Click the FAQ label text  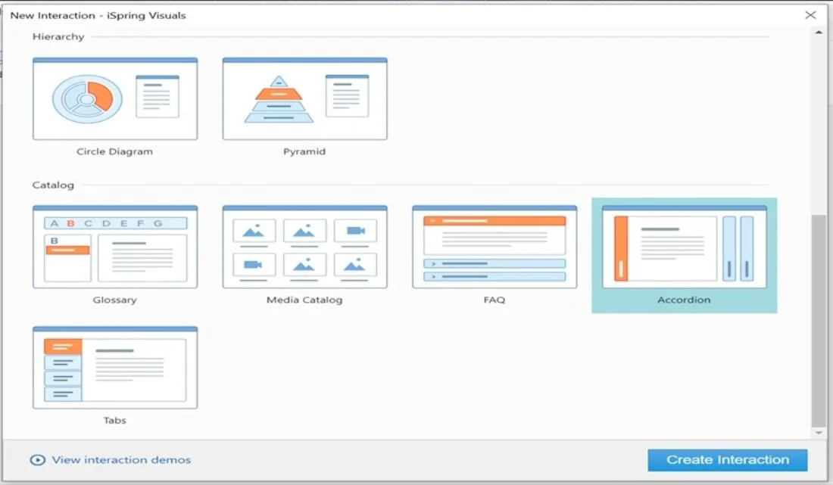click(494, 300)
